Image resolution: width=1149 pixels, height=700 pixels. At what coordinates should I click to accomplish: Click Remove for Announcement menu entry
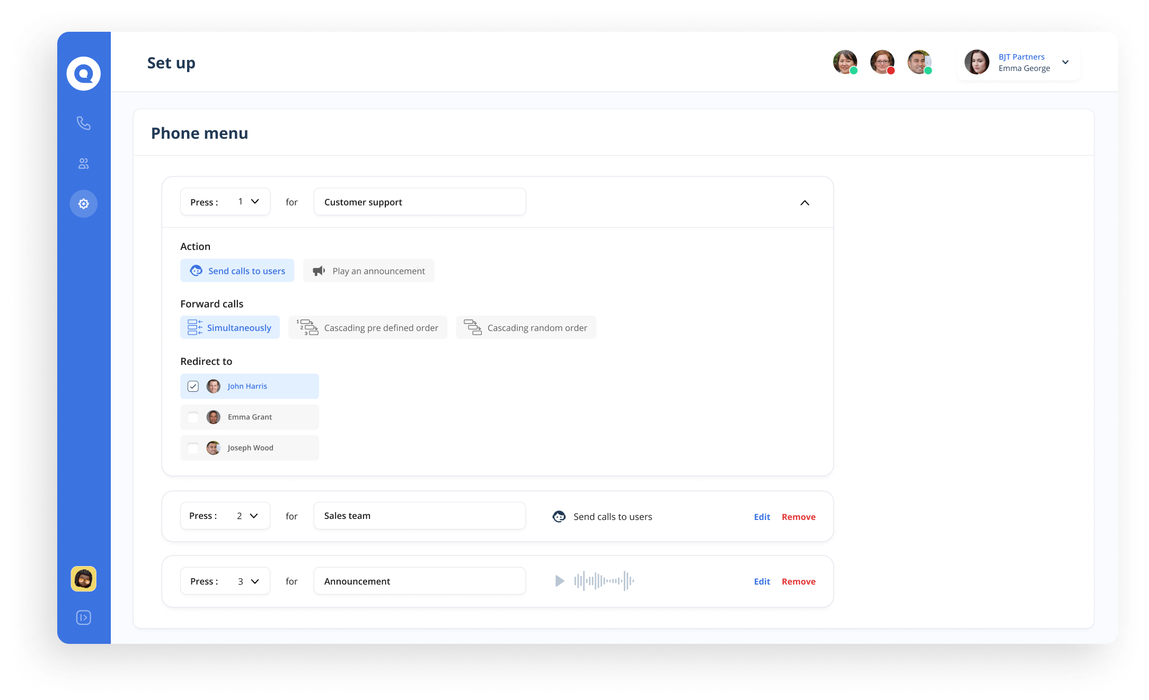click(798, 581)
